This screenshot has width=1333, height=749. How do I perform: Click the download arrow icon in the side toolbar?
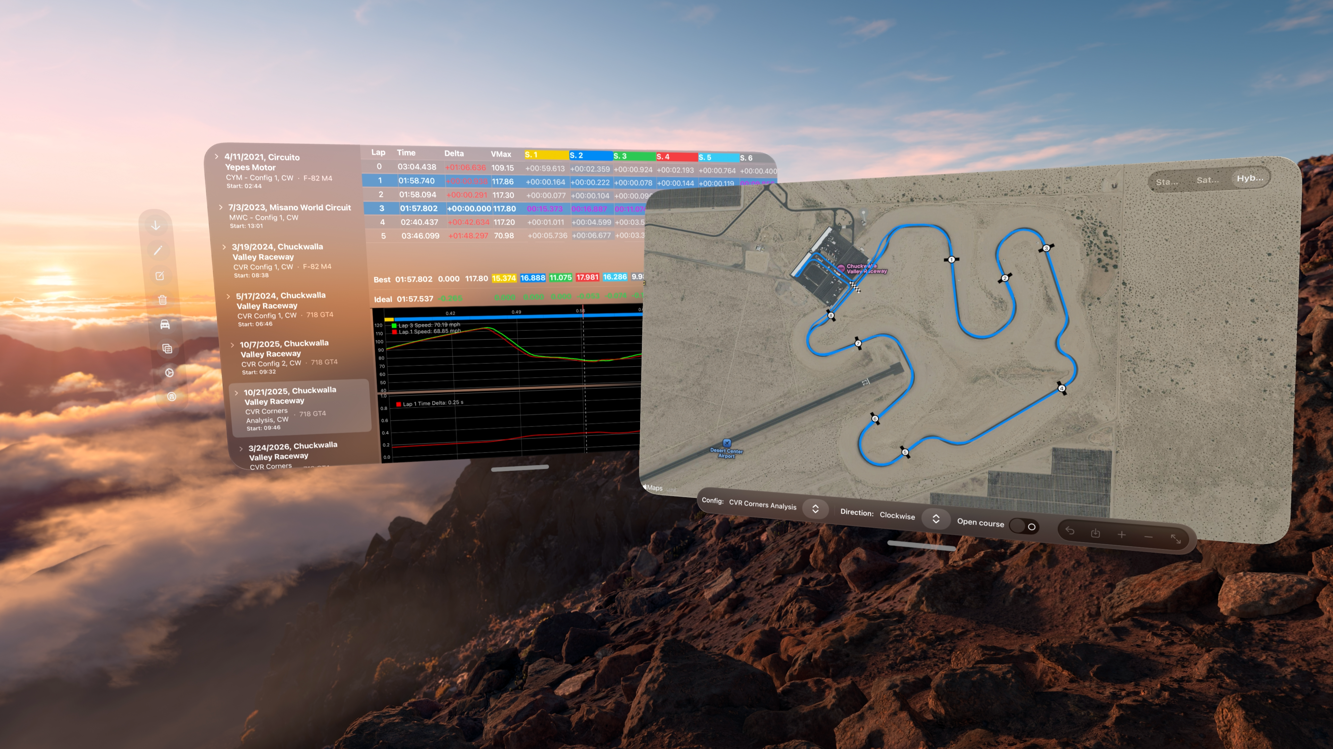click(156, 225)
